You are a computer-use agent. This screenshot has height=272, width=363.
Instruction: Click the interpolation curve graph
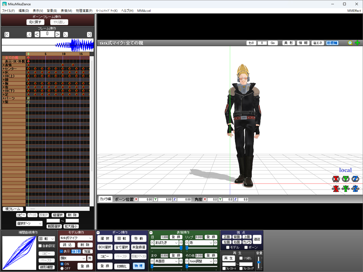point(19,253)
